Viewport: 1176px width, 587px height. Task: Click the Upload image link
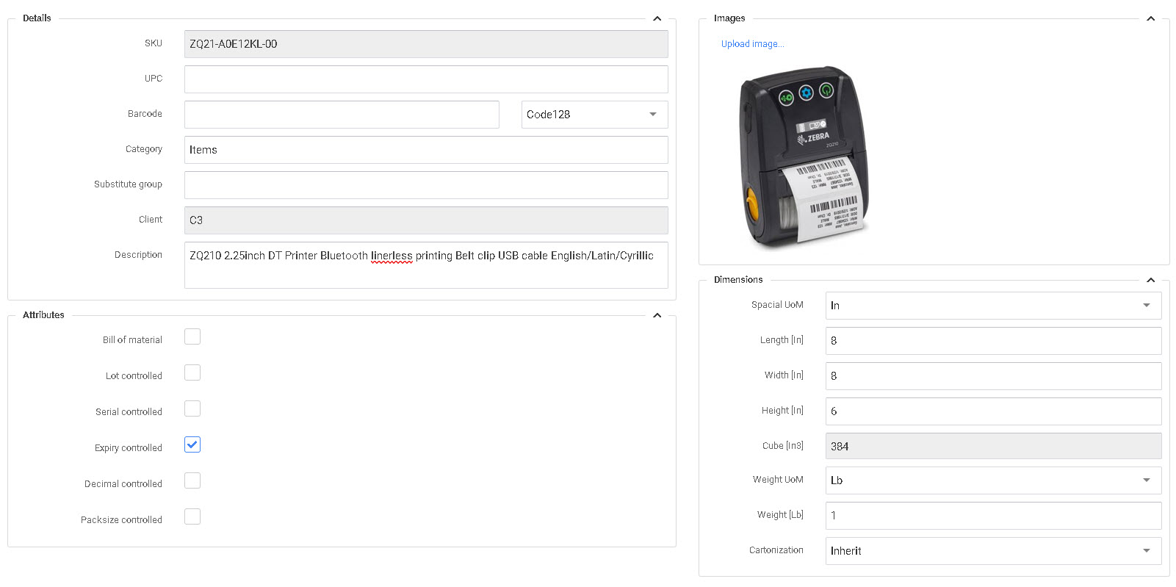pos(752,44)
